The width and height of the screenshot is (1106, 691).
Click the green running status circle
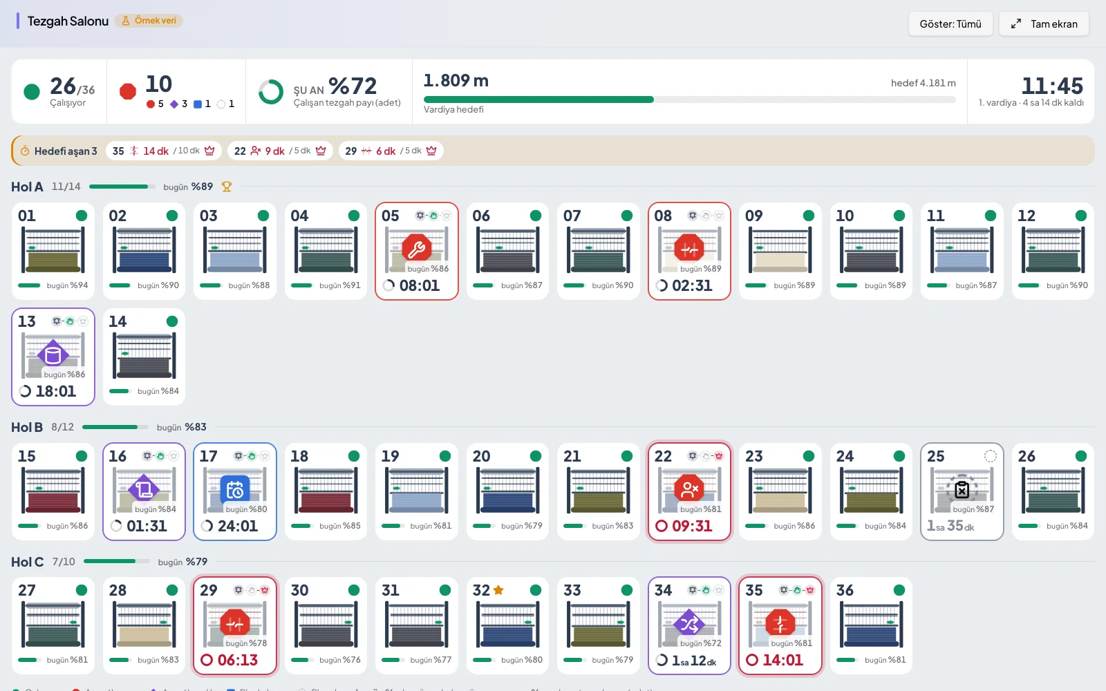32,91
